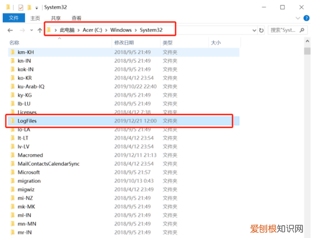Screen dimensions: 316x238
Task: Select Windows breadcrumb in address bar
Action: click(121, 30)
